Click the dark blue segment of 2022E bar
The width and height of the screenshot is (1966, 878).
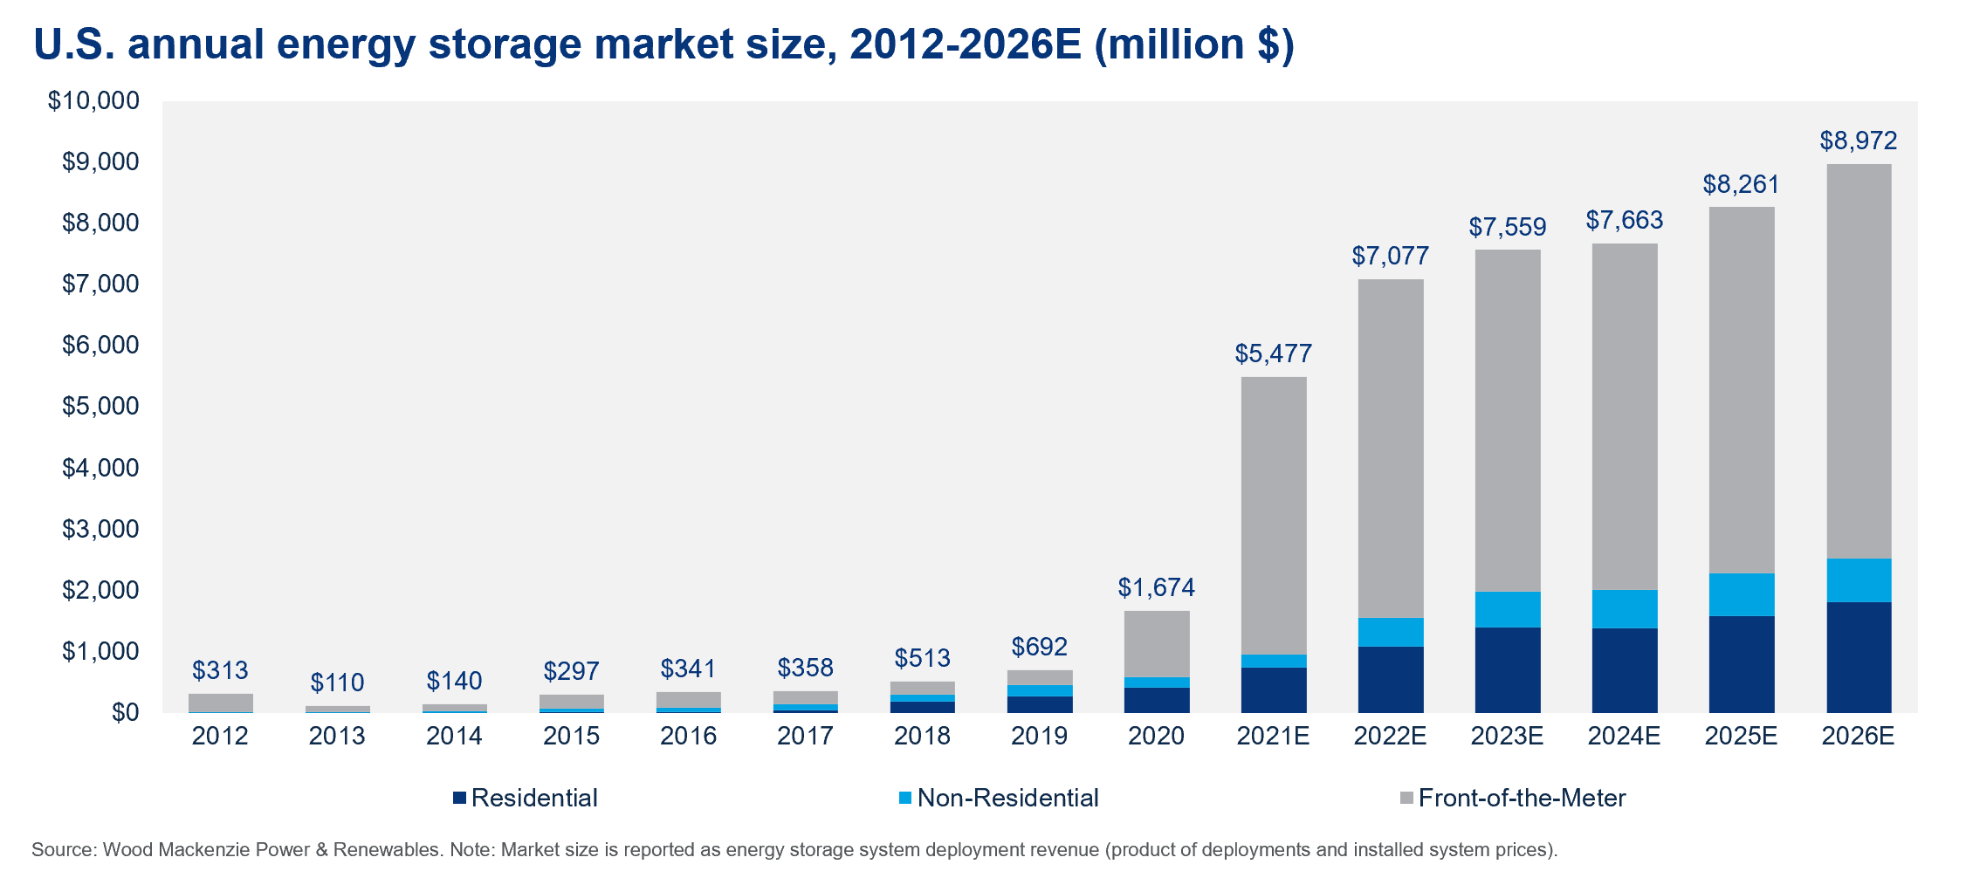1391,679
